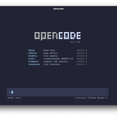
Task: Click the OPENCODE pixel logo
Action: point(58,36)
